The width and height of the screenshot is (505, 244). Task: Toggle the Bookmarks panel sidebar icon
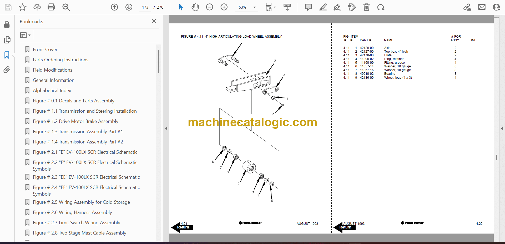pyautogui.click(x=7, y=55)
